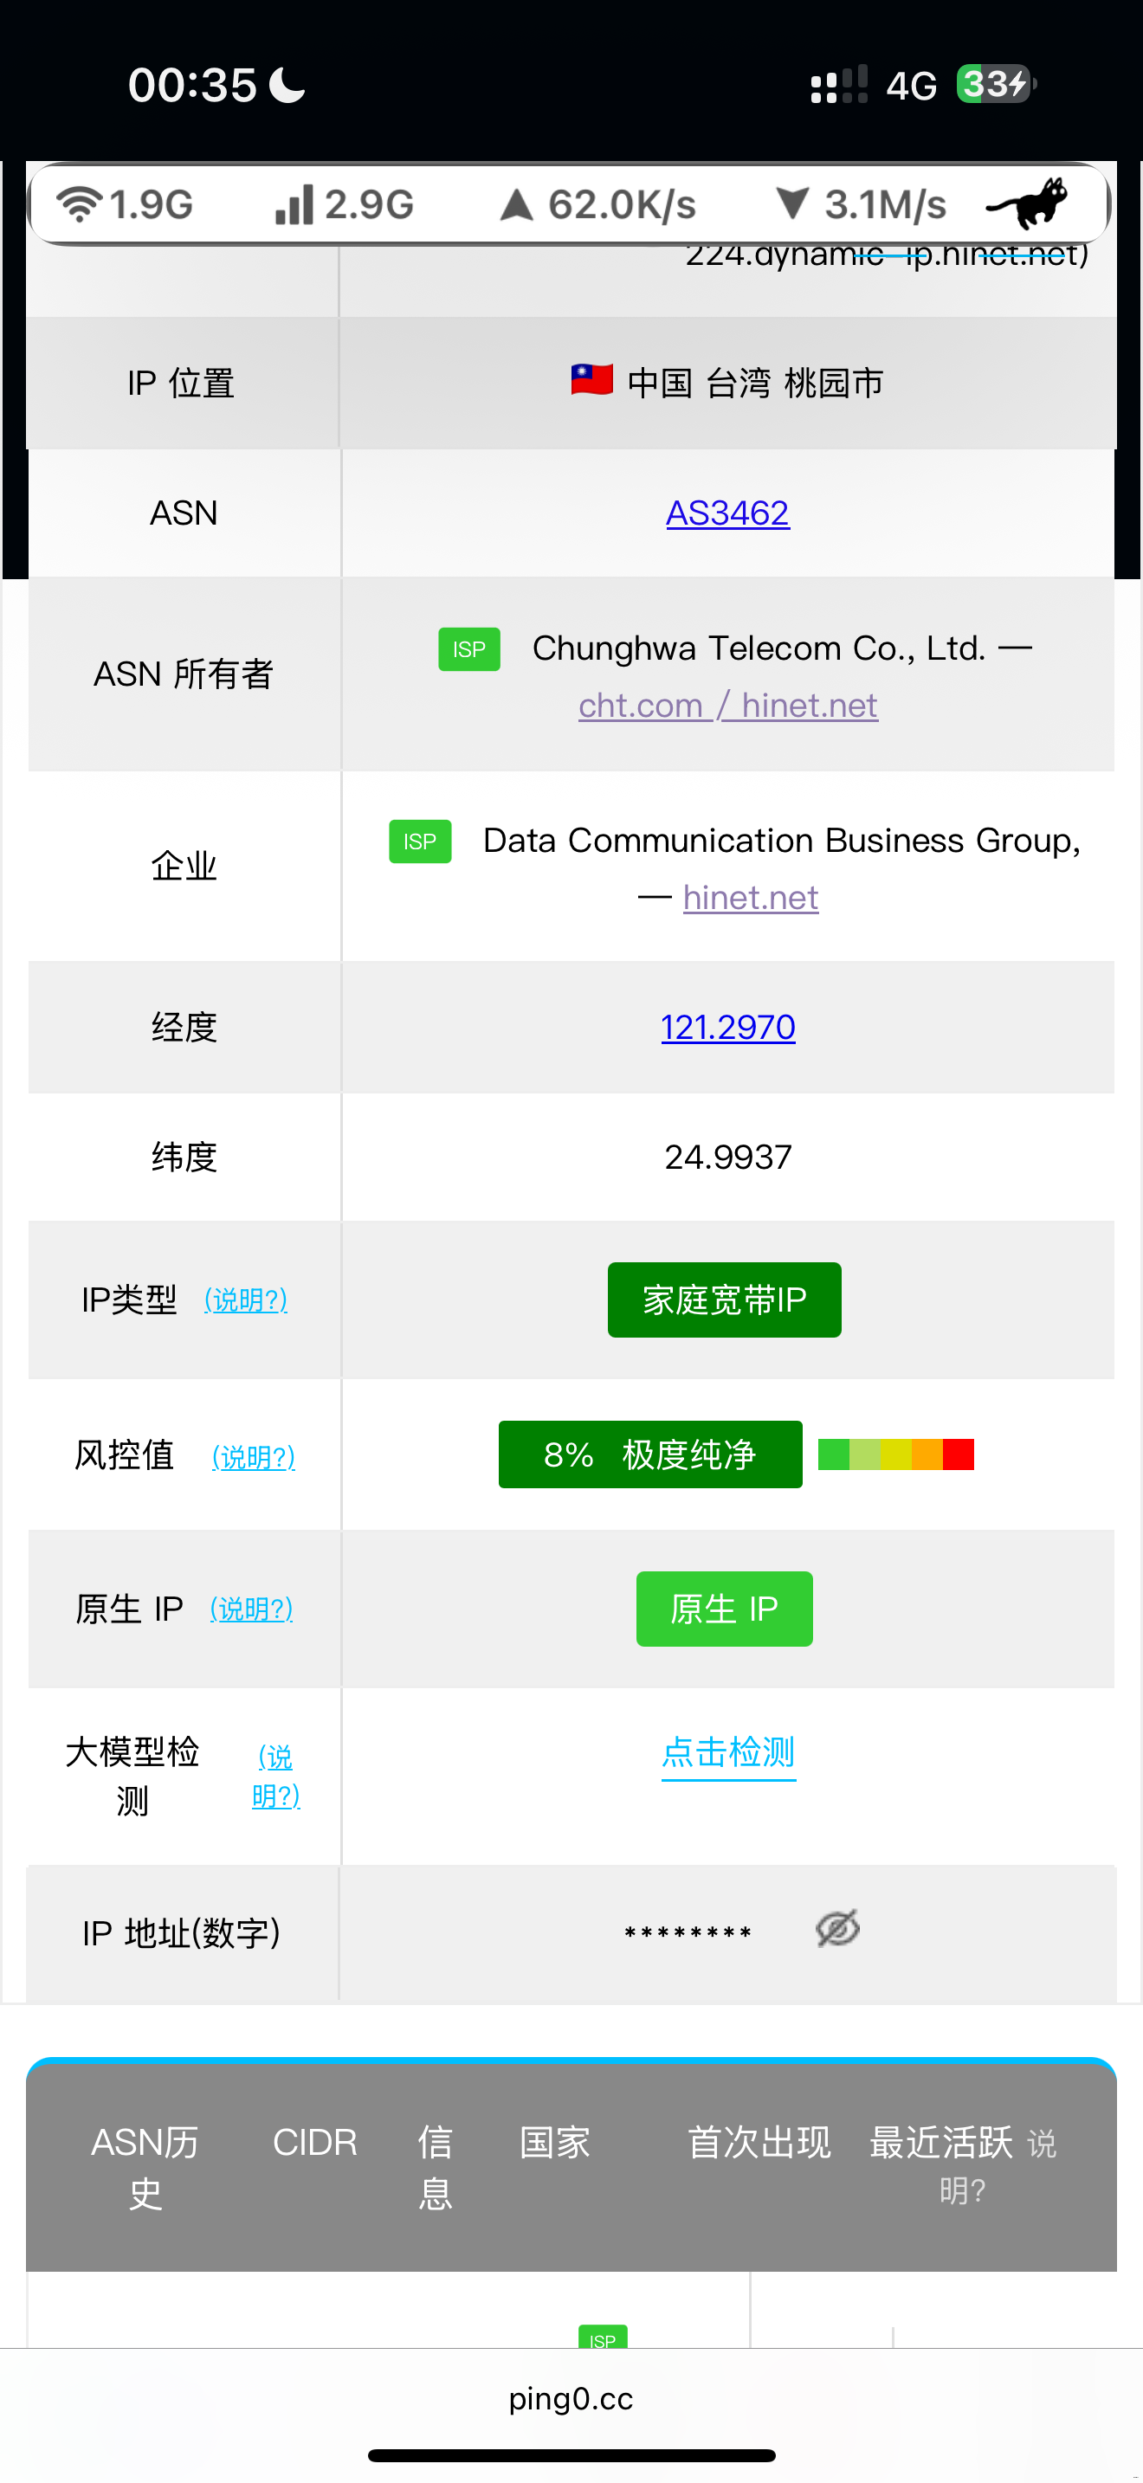This screenshot has width=1143, height=2483.
Task: Tap the upload speed arrow icon
Action: [x=517, y=204]
